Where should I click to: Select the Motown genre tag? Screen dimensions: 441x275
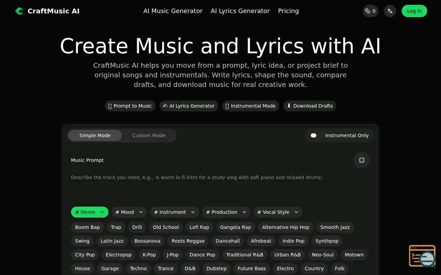tap(354, 255)
